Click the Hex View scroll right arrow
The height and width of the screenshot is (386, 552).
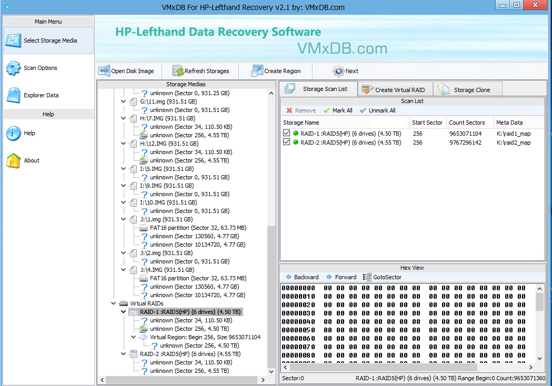point(530,368)
